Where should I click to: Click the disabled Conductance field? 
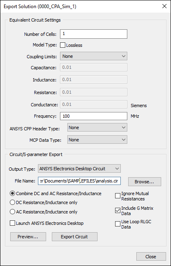coord(93,104)
